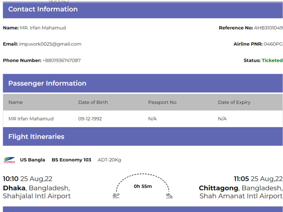Click flight label BS Economy 103
283x212 pixels.
tap(72, 160)
